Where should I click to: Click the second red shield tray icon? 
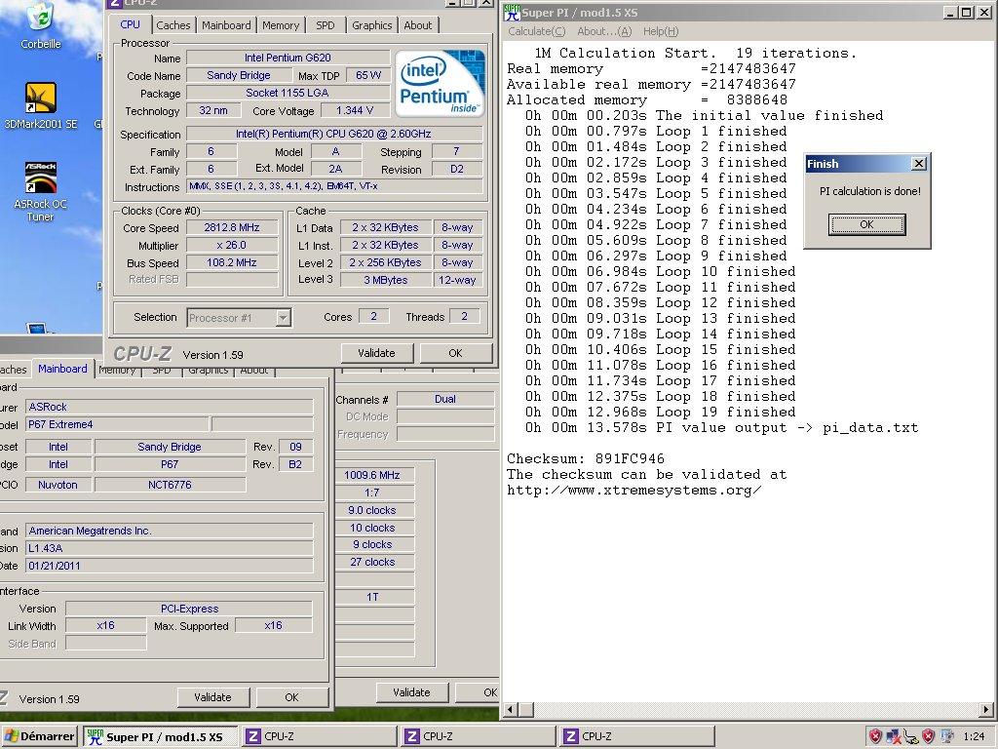coord(929,736)
